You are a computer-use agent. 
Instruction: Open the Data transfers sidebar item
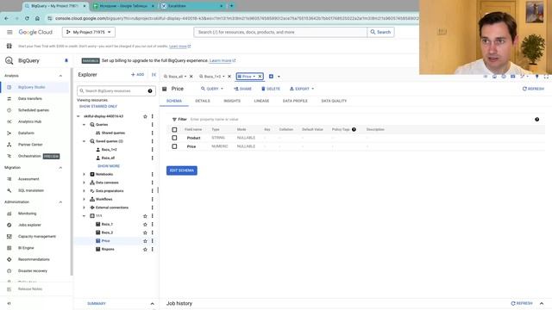pyautogui.click(x=30, y=98)
